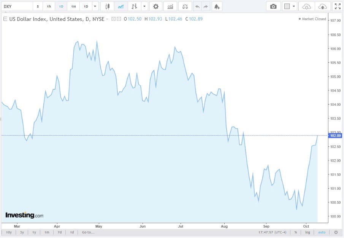The image size is (344, 238).
Task: Toggle auto scale on the price axis
Action: coord(322,232)
